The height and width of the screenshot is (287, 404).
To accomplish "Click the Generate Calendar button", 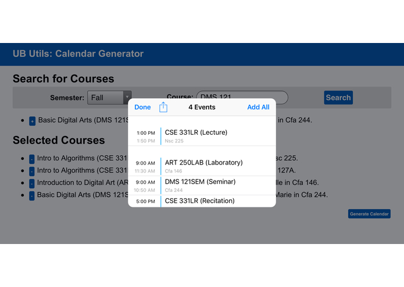I will click(369, 214).
